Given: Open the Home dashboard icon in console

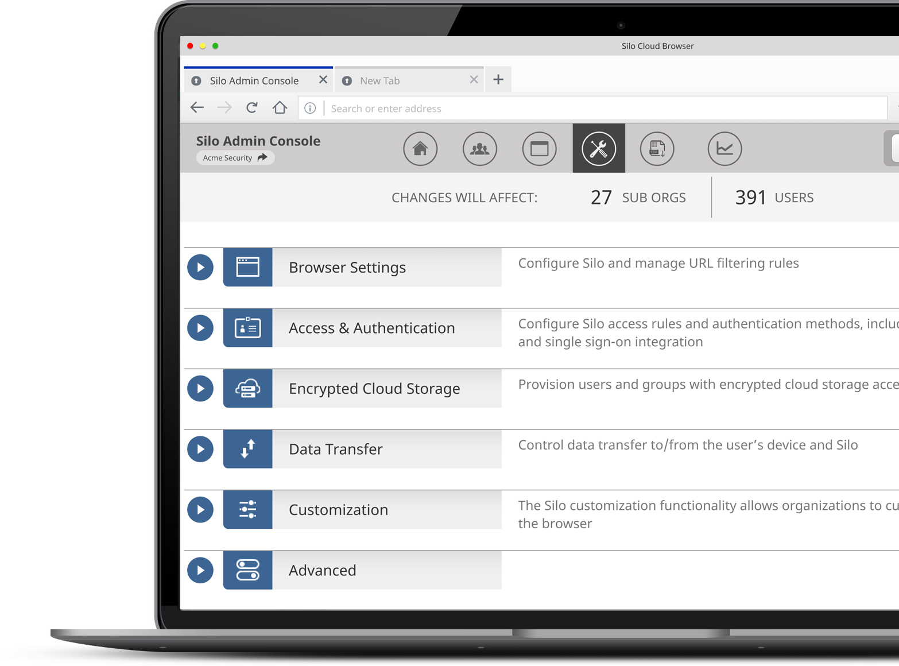Looking at the screenshot, I should [420, 149].
